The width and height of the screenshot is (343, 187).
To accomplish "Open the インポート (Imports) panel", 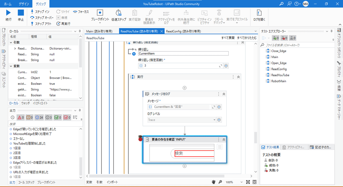I will click(x=112, y=182).
